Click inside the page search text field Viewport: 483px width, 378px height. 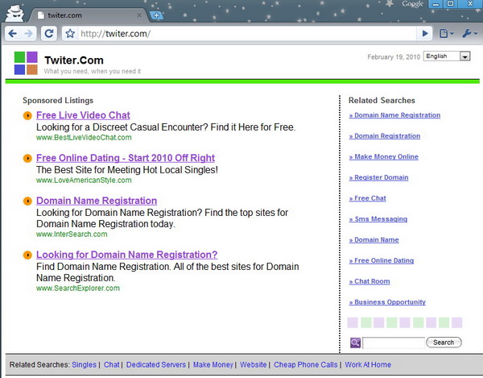click(393, 343)
